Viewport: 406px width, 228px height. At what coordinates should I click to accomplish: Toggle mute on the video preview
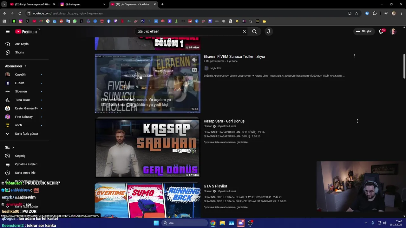pyautogui.click(x=194, y=60)
